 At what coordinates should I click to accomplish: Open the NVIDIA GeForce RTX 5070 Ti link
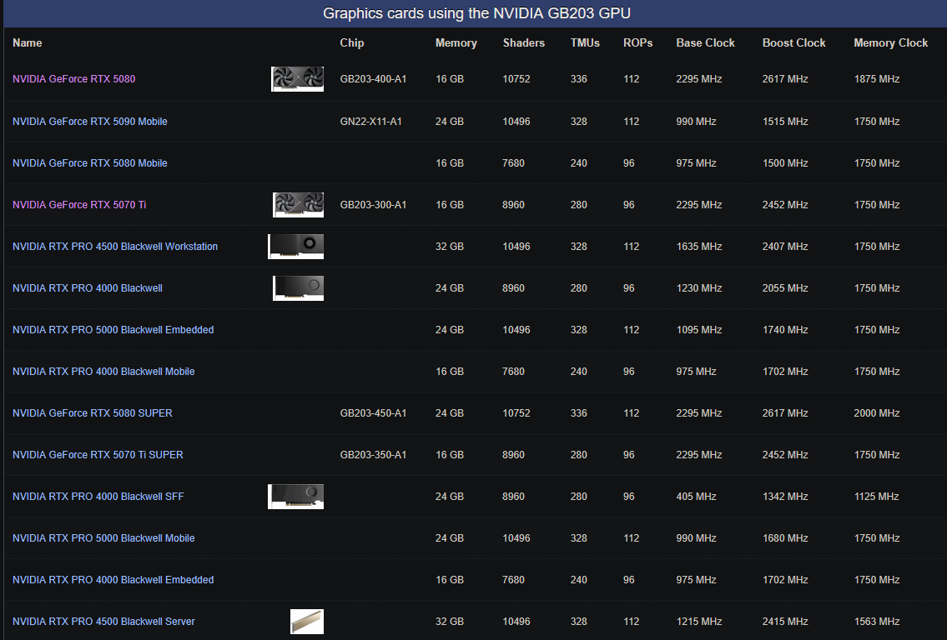click(x=79, y=204)
